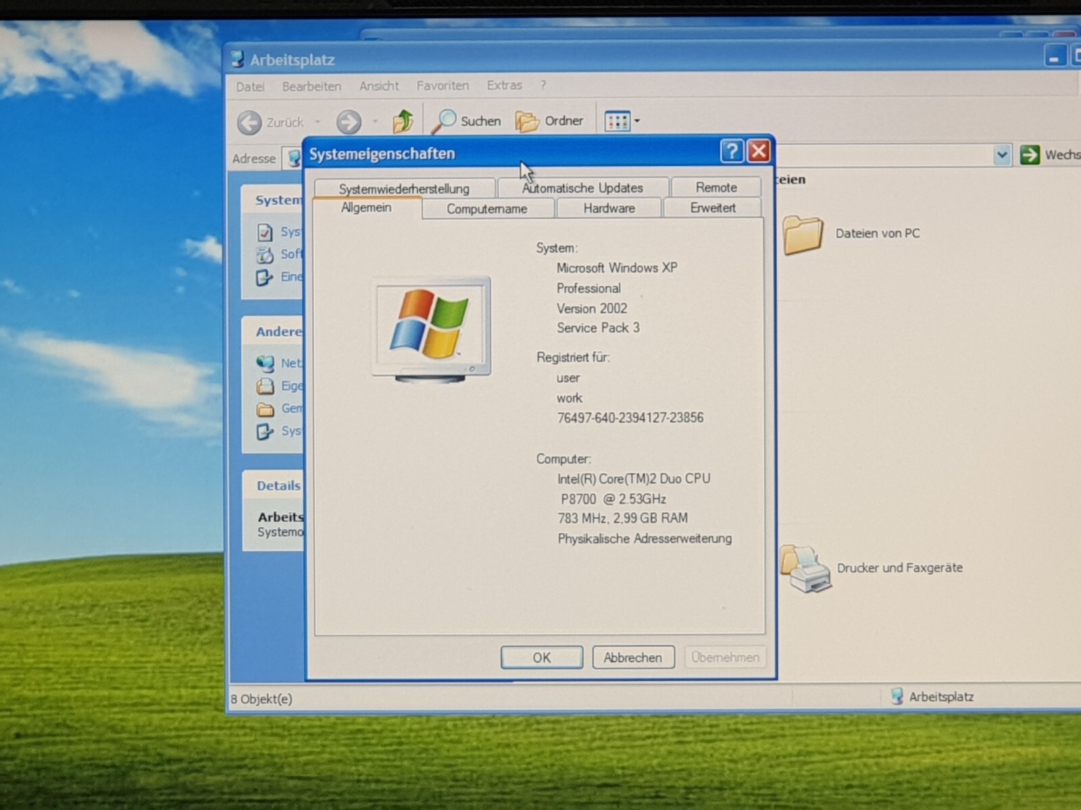
Task: Switch to the Computername tab
Action: 487,209
